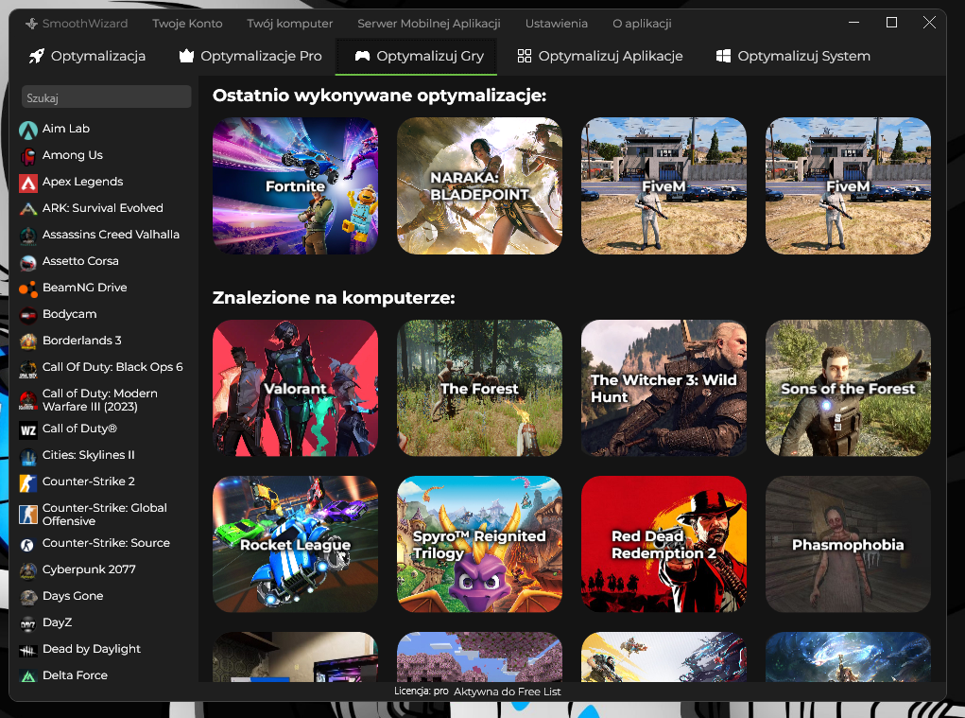Open the Rocket League game card
Screen dimensions: 965x718
(296, 544)
